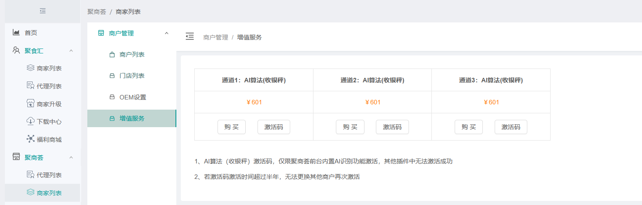Image resolution: width=642 pixels, height=205 pixels.
Task: Select 商家列表 under 聚商荟
Action: 43,193
